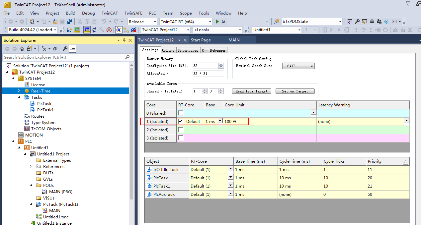Expand the Real-Time tree node

(x=19, y=91)
